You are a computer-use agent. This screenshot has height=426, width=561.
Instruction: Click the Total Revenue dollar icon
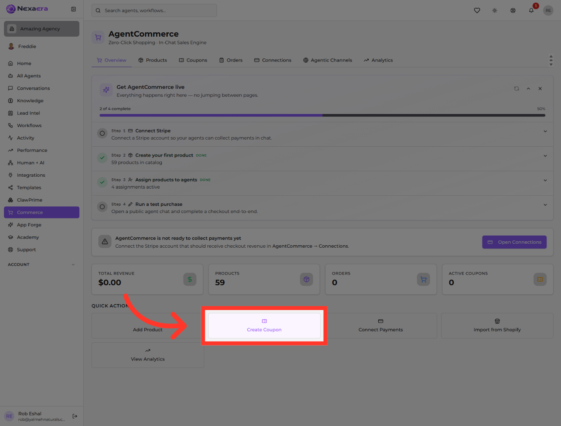coord(190,279)
